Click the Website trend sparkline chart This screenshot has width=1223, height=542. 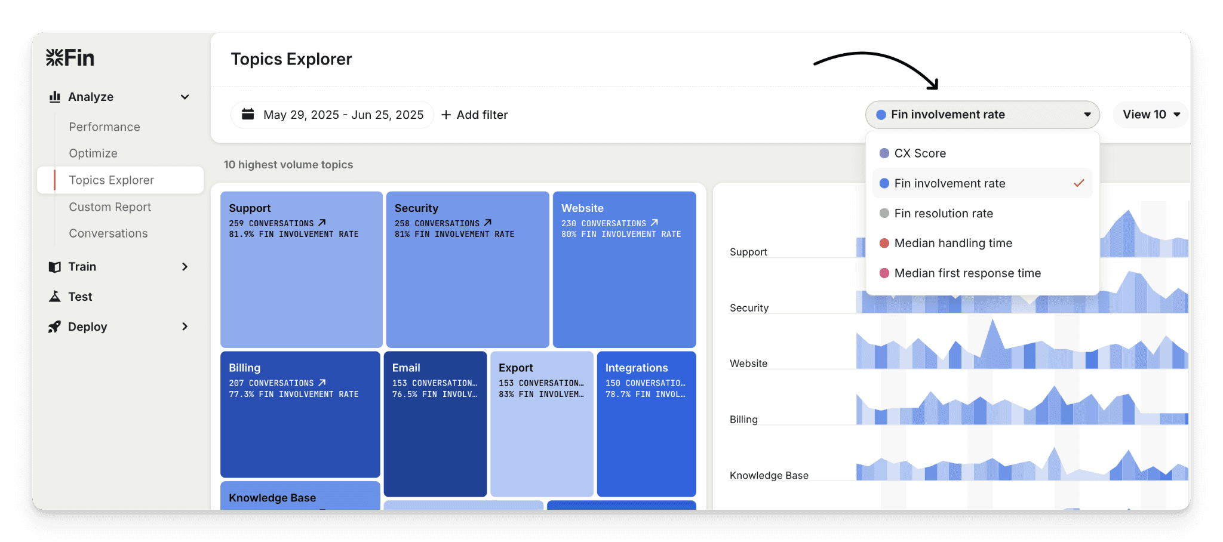1022,344
